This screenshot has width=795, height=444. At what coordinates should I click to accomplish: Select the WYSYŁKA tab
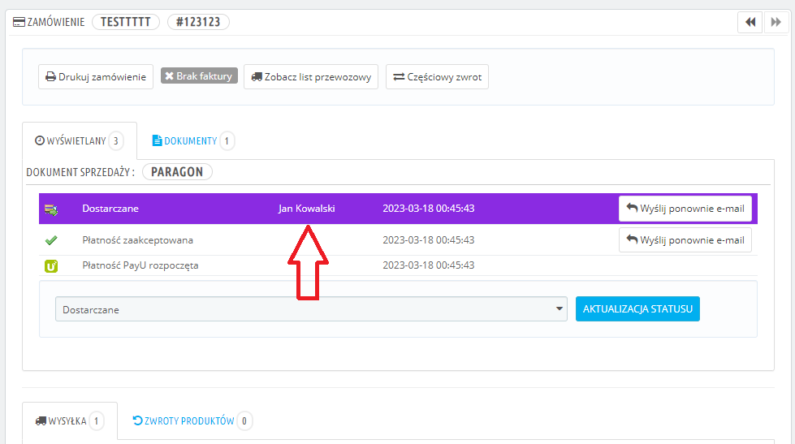(70, 421)
